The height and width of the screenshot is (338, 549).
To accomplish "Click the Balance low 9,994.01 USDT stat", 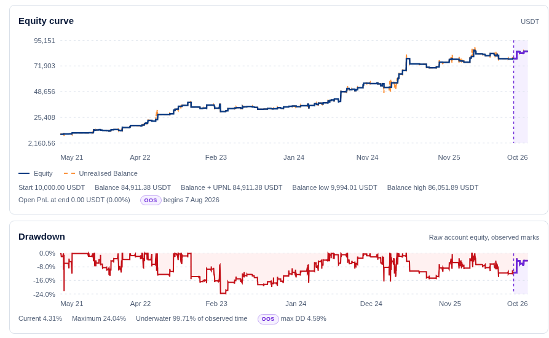I will coord(334,187).
